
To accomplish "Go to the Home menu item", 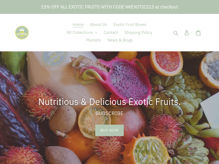I will (x=78, y=25).
